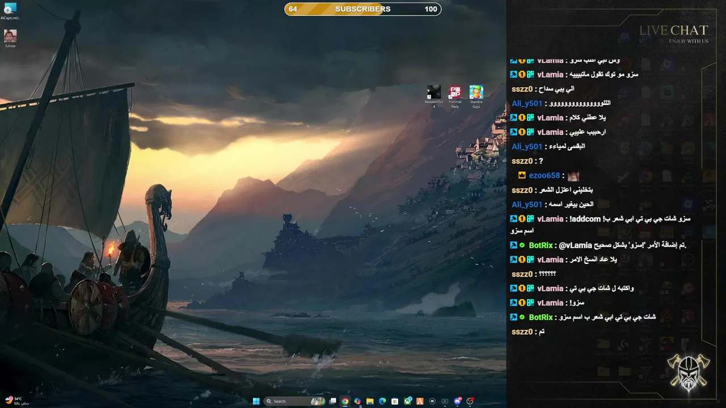Click vLamia's message 'يلا عطني كلام'
The image size is (726, 408).
(558, 118)
